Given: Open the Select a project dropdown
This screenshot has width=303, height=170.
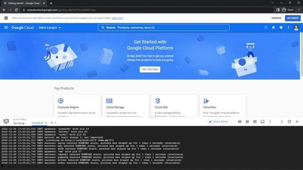Looking at the screenshot, I should click(50, 27).
